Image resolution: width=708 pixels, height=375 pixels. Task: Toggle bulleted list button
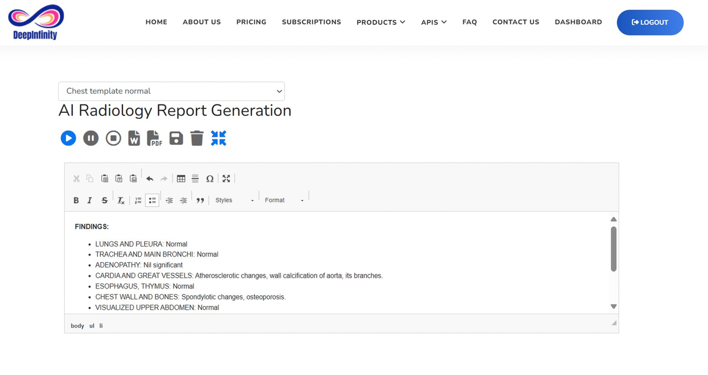152,200
